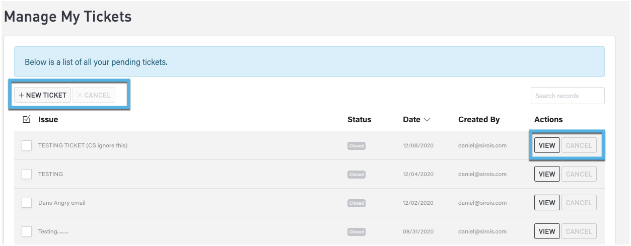The width and height of the screenshot is (631, 246).
Task: Select the checkbox for the TESTING ticket
Action: coord(27,174)
